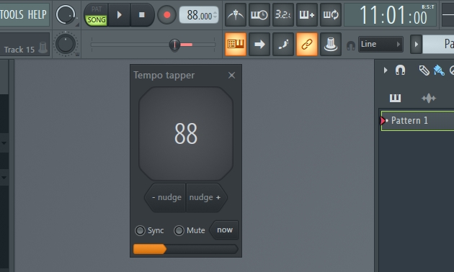
Task: Click the knob controller icon in toolbar
Action: [x=331, y=44]
